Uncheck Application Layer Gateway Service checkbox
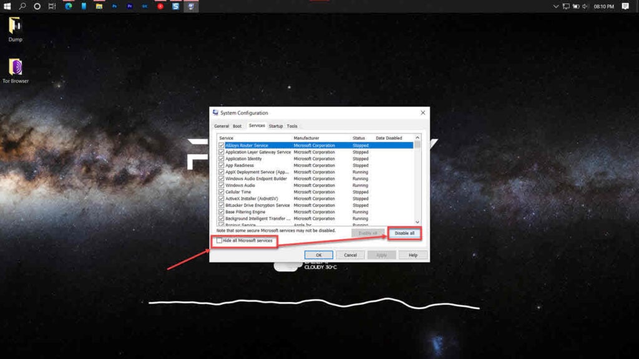Image resolution: width=639 pixels, height=359 pixels. pos(222,152)
